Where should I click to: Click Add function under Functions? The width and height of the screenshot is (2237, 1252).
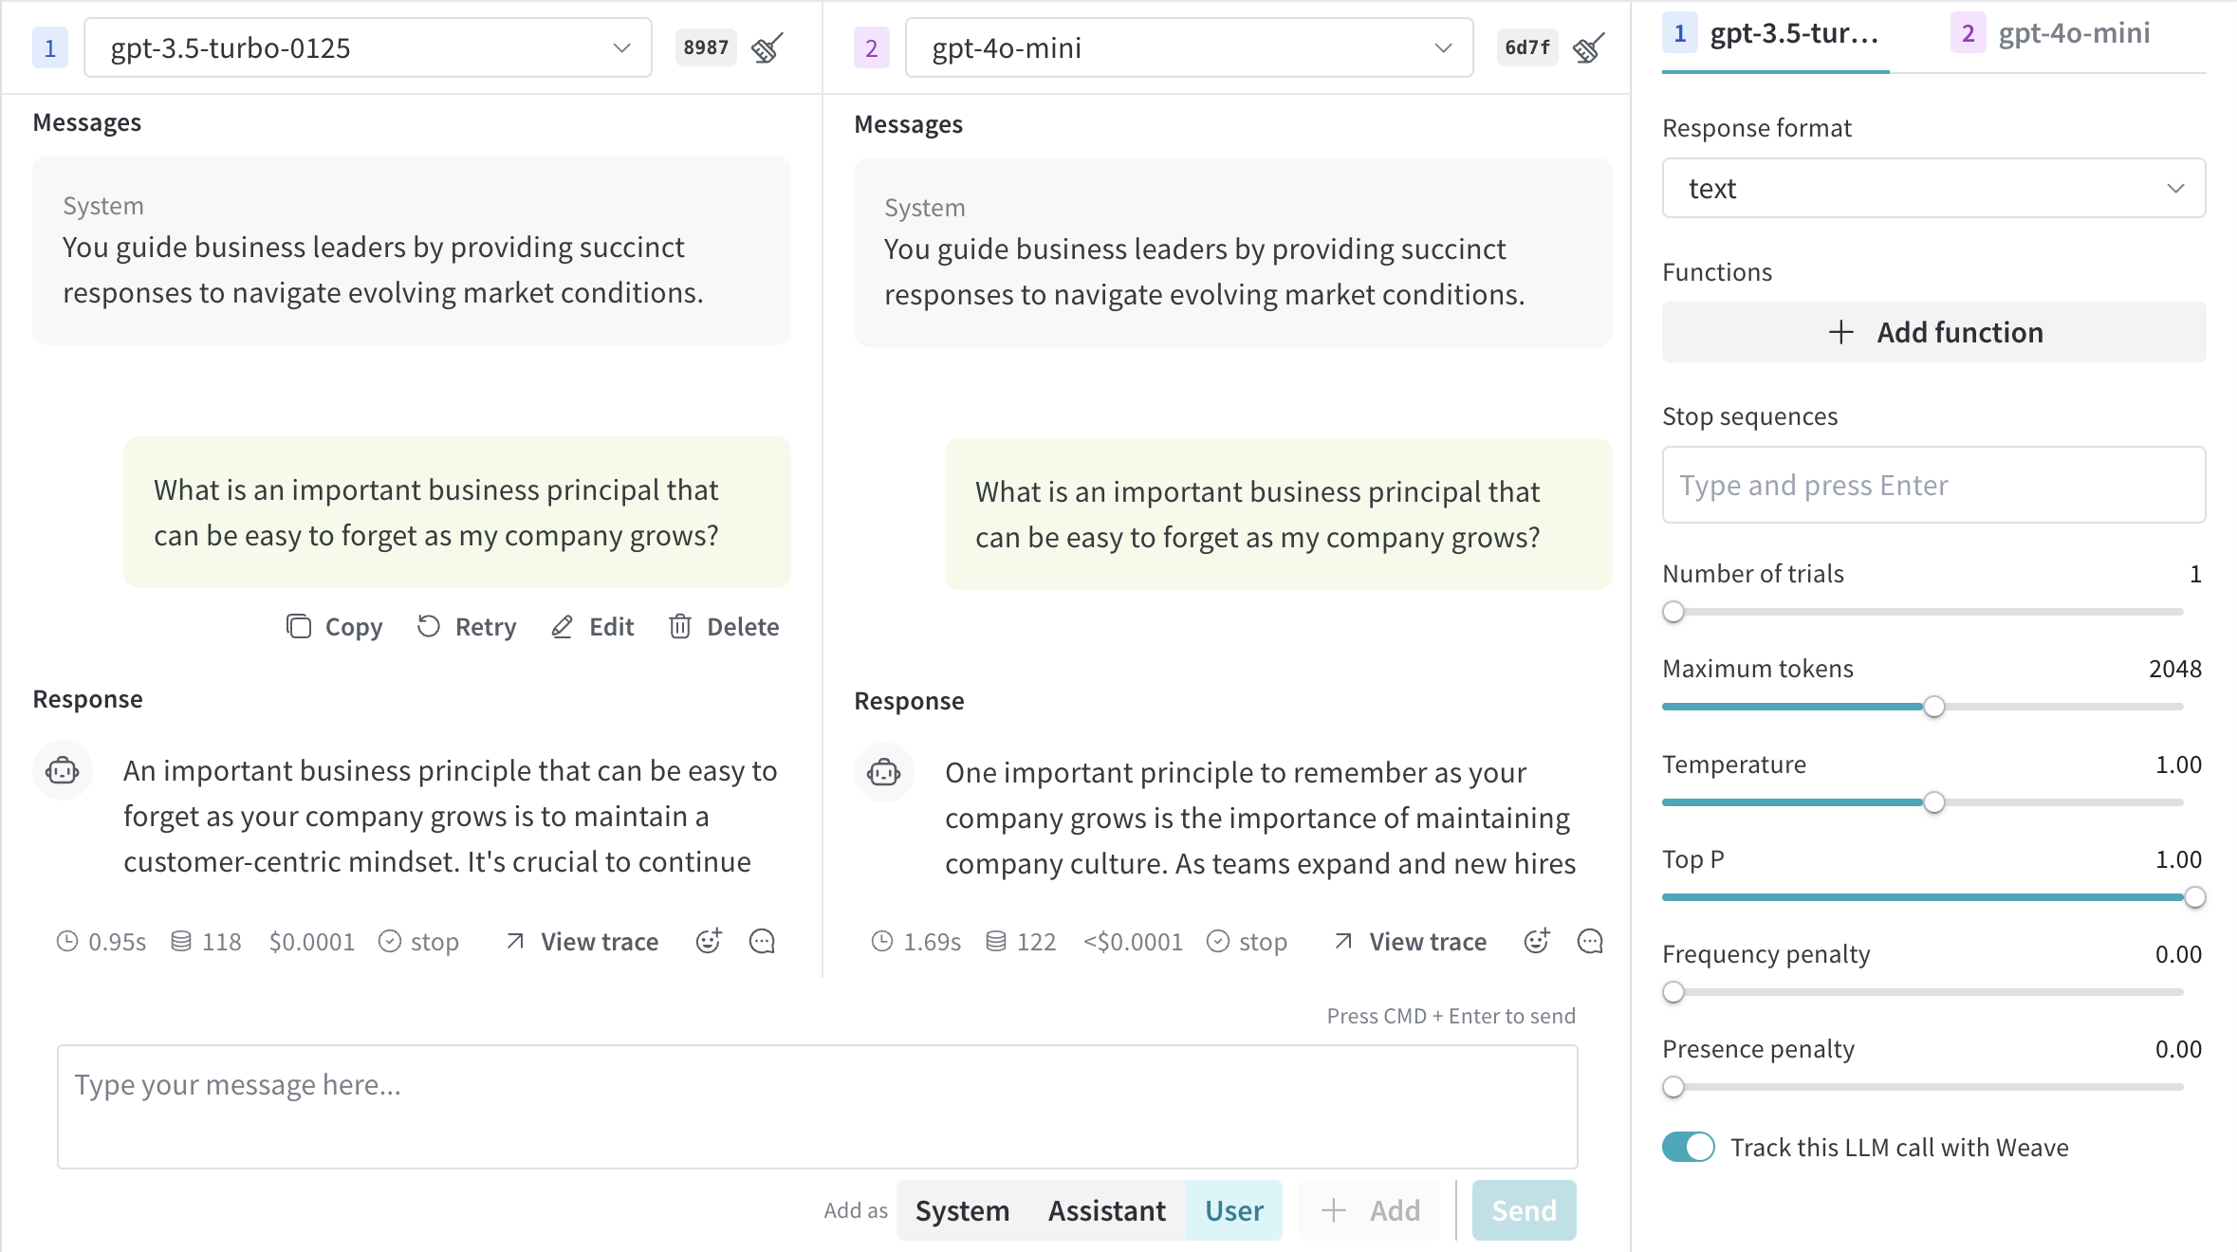coord(1933,332)
